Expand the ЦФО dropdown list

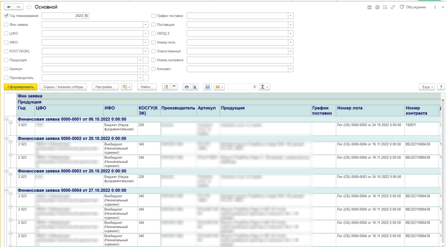146,33
